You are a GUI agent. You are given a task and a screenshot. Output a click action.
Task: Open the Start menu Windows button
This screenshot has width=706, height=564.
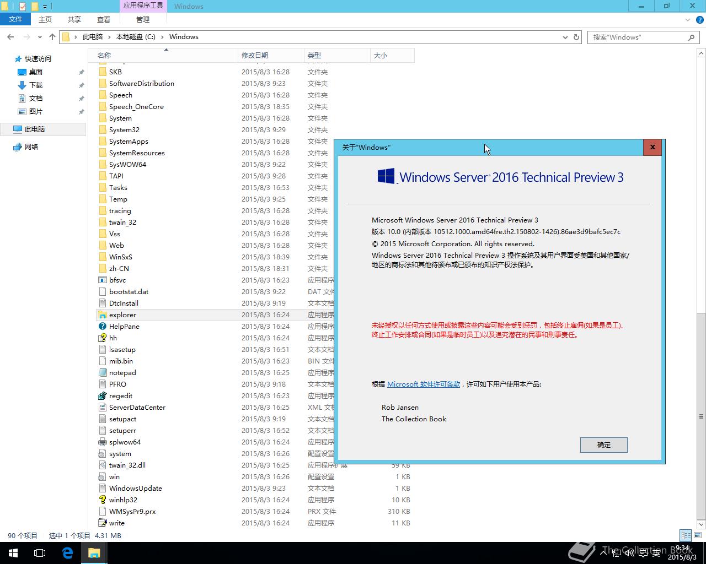13,553
